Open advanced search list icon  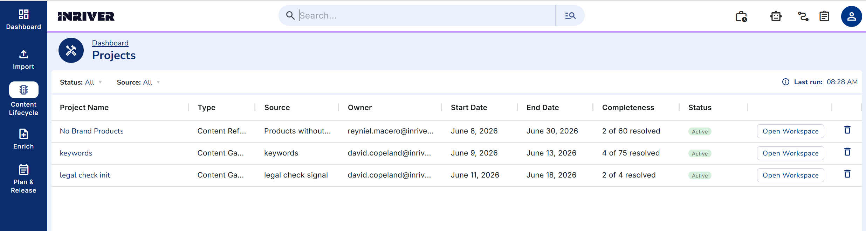point(570,15)
